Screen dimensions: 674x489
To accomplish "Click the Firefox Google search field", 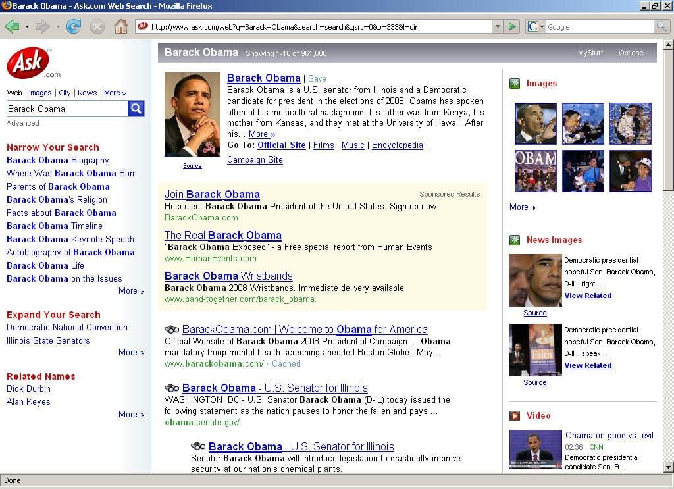I will (x=600, y=26).
